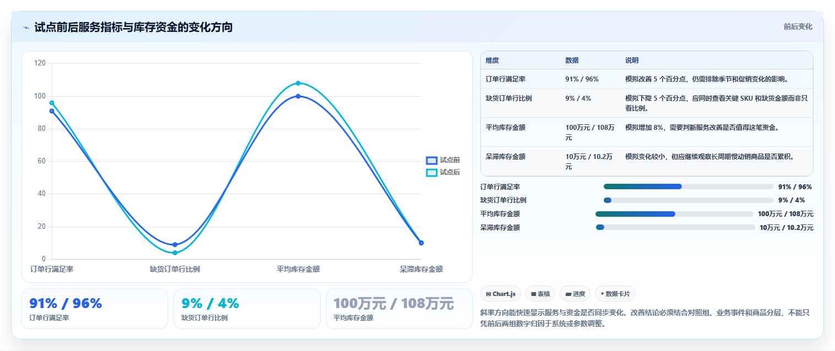Open the 91% / 96% data card
This screenshot has height=351, width=835.
[95, 309]
